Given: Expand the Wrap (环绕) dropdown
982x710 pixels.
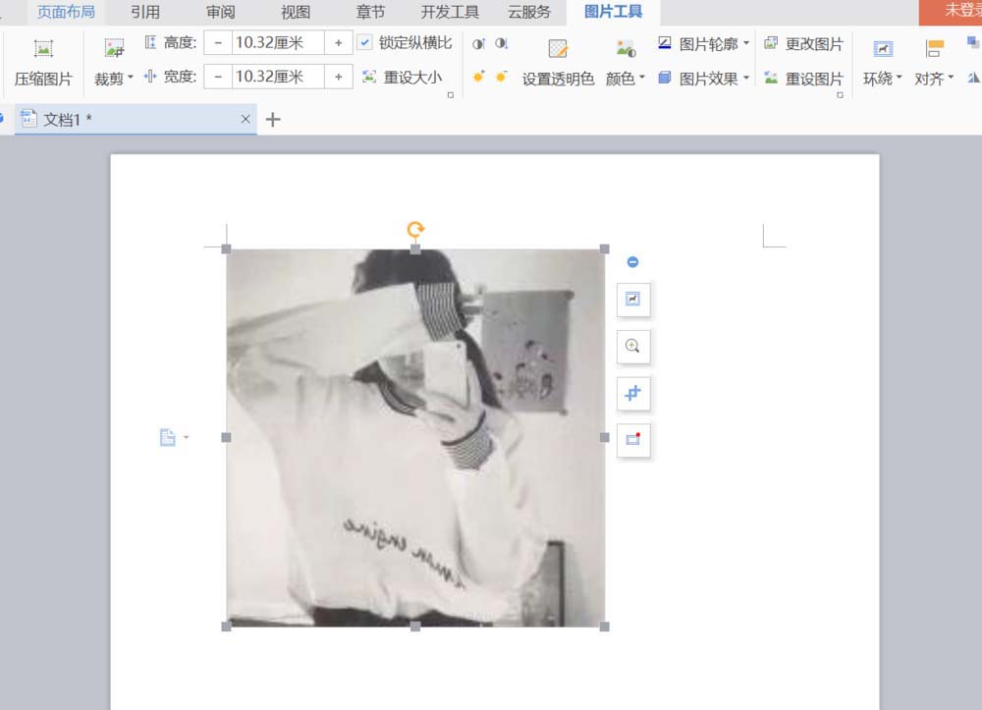Looking at the screenshot, I should (882, 79).
